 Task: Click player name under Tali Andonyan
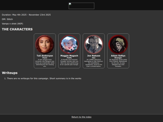(45, 58)
